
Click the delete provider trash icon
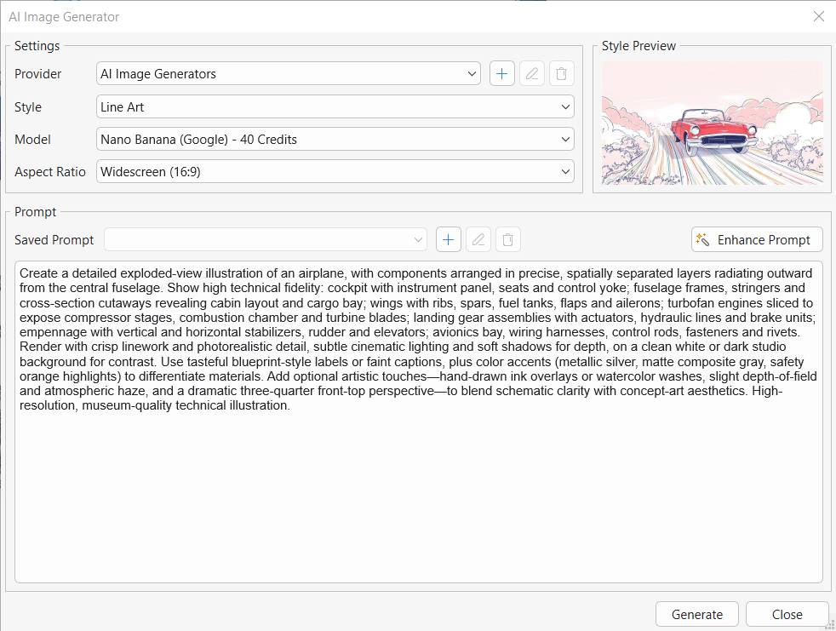pos(561,74)
